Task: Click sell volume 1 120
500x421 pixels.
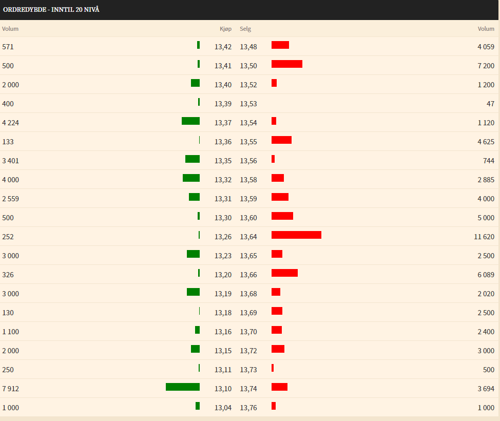Action: point(486,123)
